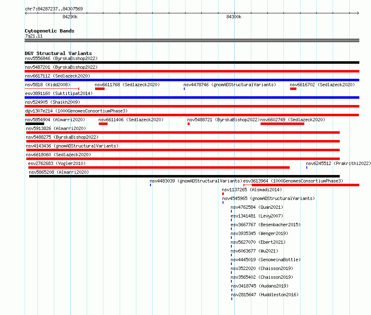Select the nsv6611406 (Sedlazeck2020) label
Viewport: 371px width, 315px height.
click(x=131, y=120)
